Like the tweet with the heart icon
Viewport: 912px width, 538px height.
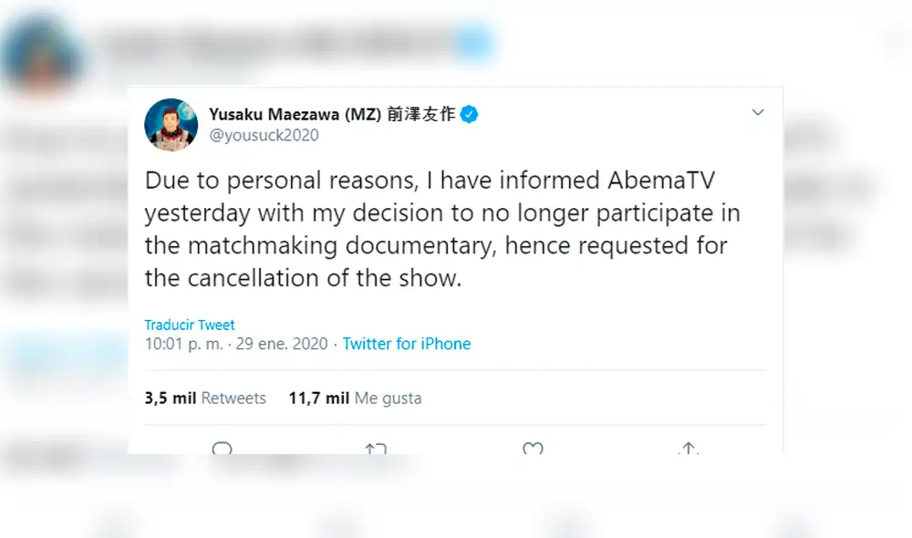[x=533, y=449]
